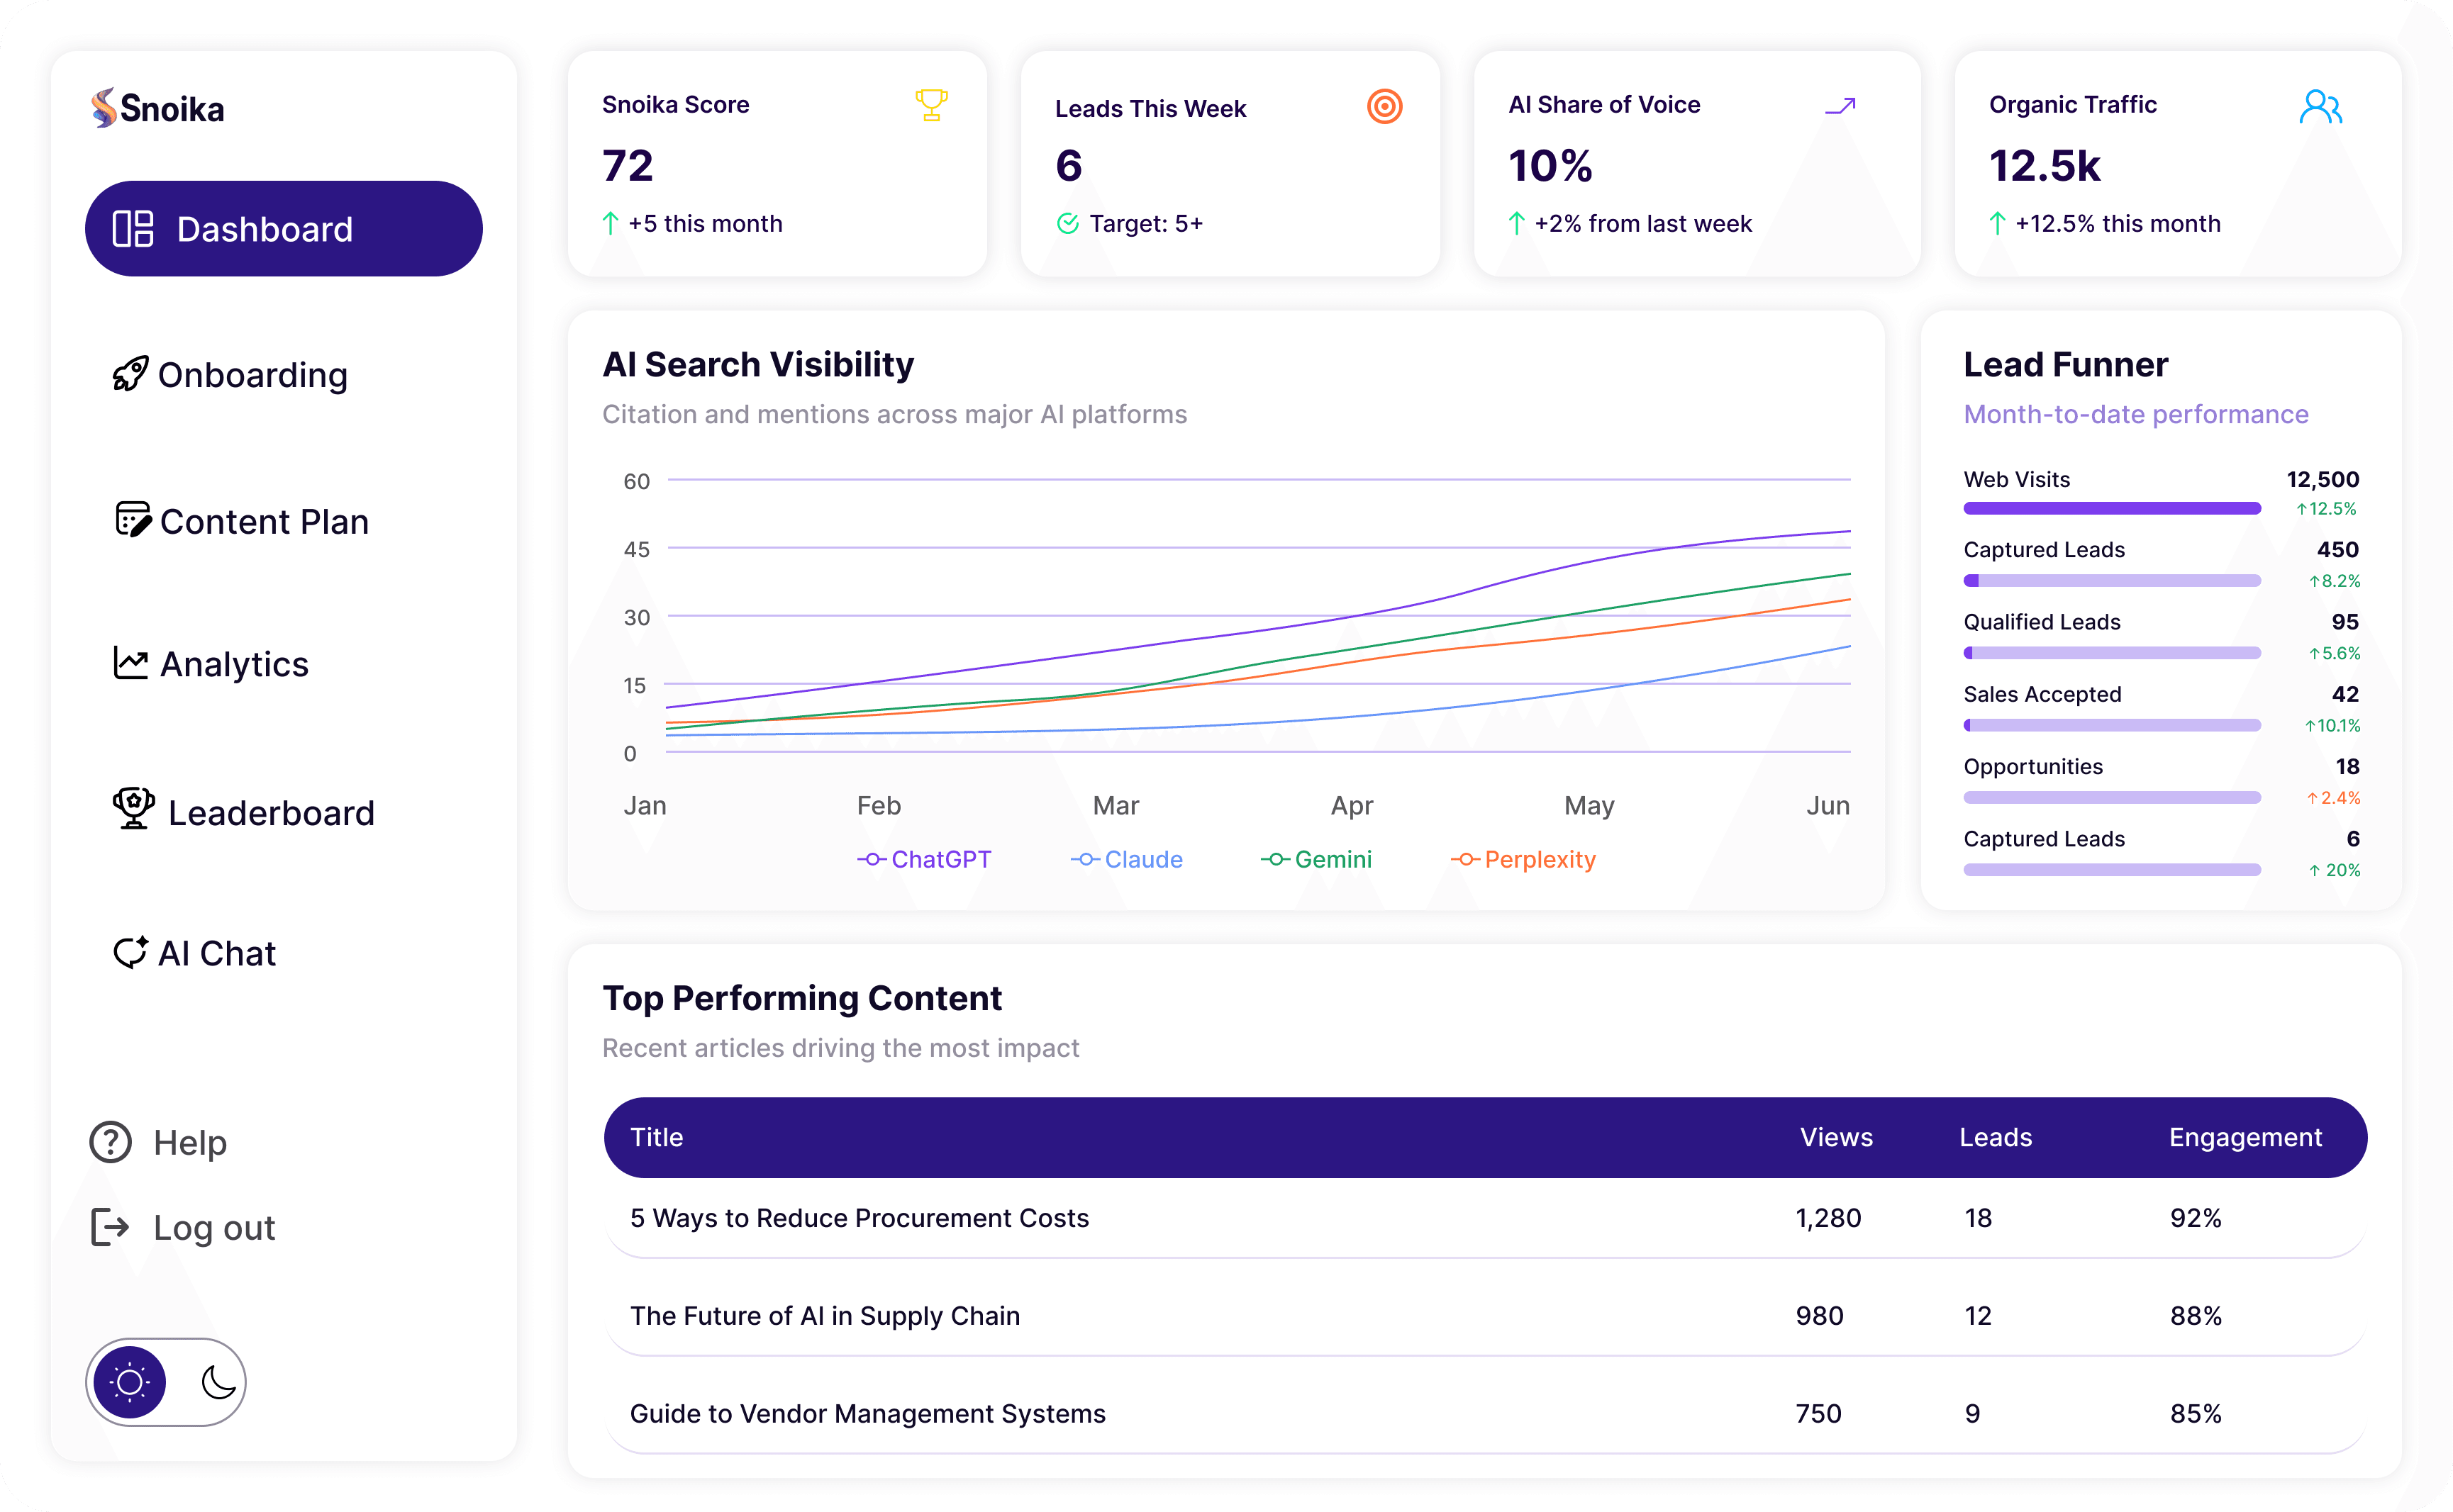Enable light mode with the sun toggle

[128, 1382]
